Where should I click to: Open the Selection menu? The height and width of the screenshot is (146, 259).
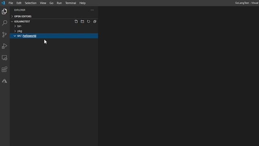pos(31,3)
